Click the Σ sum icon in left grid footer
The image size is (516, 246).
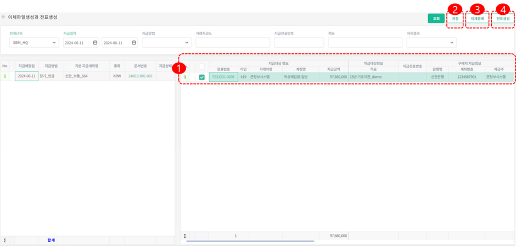pyautogui.click(x=5, y=240)
